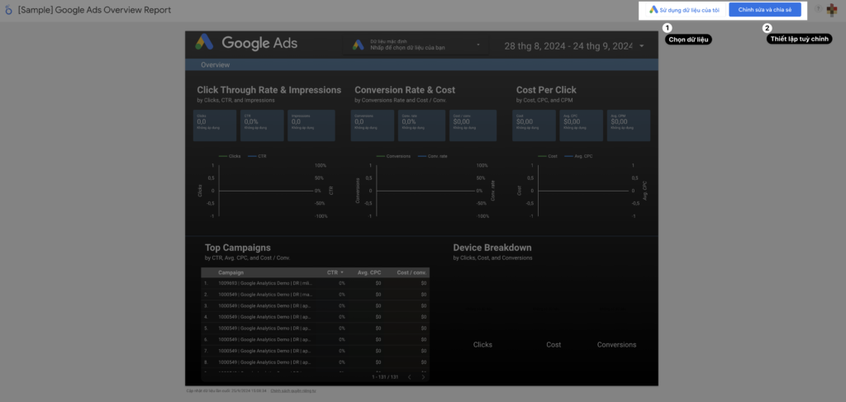Image resolution: width=846 pixels, height=402 pixels.
Task: Open the default data source selector dropdown
Action: click(x=416, y=45)
